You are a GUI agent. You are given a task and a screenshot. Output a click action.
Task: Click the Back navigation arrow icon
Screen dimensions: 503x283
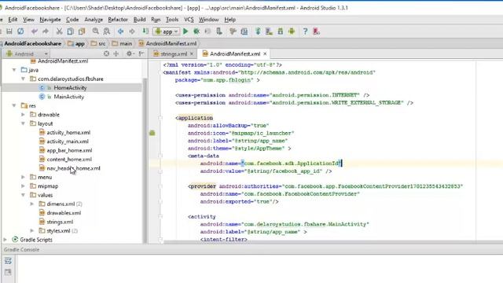point(120,31)
